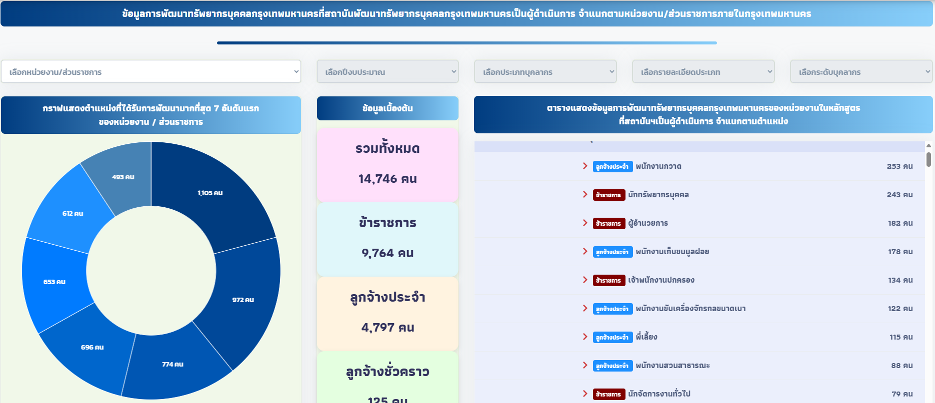Screen dimensions: 935x403
Task: Expand the พนักงานขับเครื่องจักรกลขนาดเบา row chevron
Action: (x=585, y=308)
